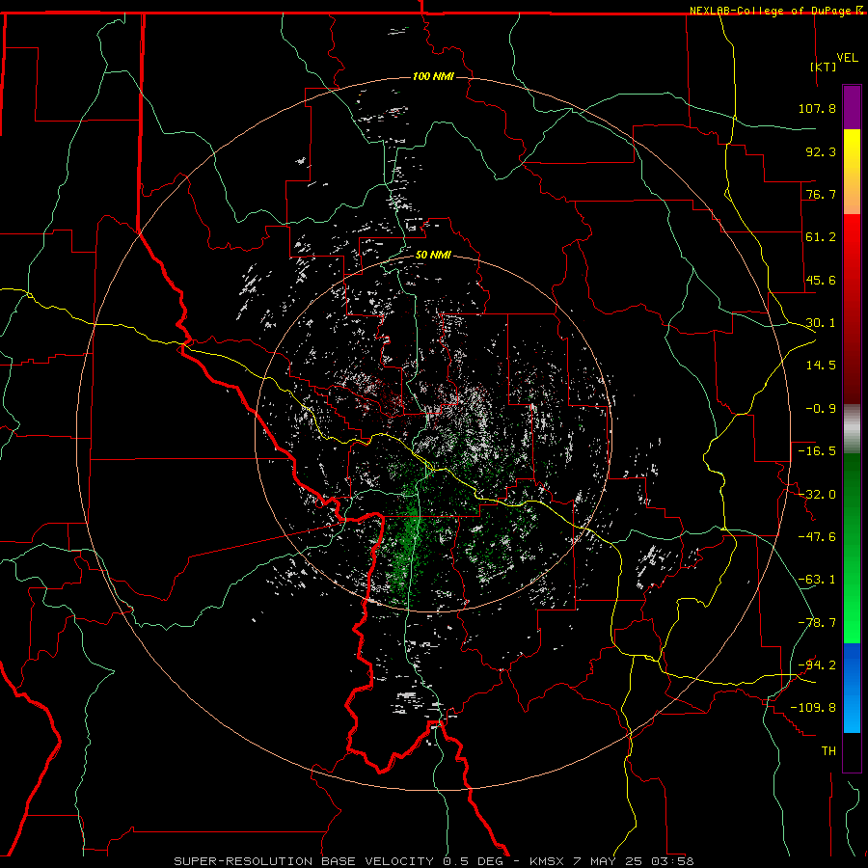Viewport: 868px width, 868px height.
Task: Click the 45.6 velocity scale value
Action: [821, 280]
